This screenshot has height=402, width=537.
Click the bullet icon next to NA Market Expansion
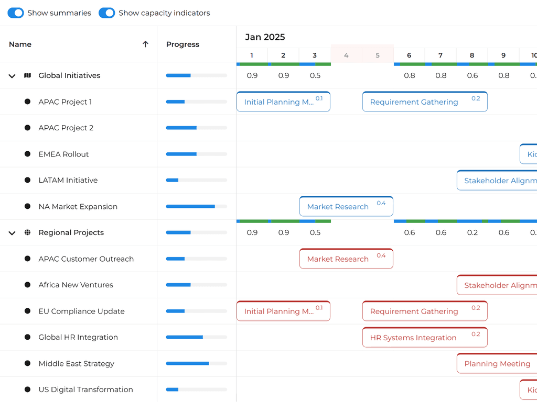point(28,207)
